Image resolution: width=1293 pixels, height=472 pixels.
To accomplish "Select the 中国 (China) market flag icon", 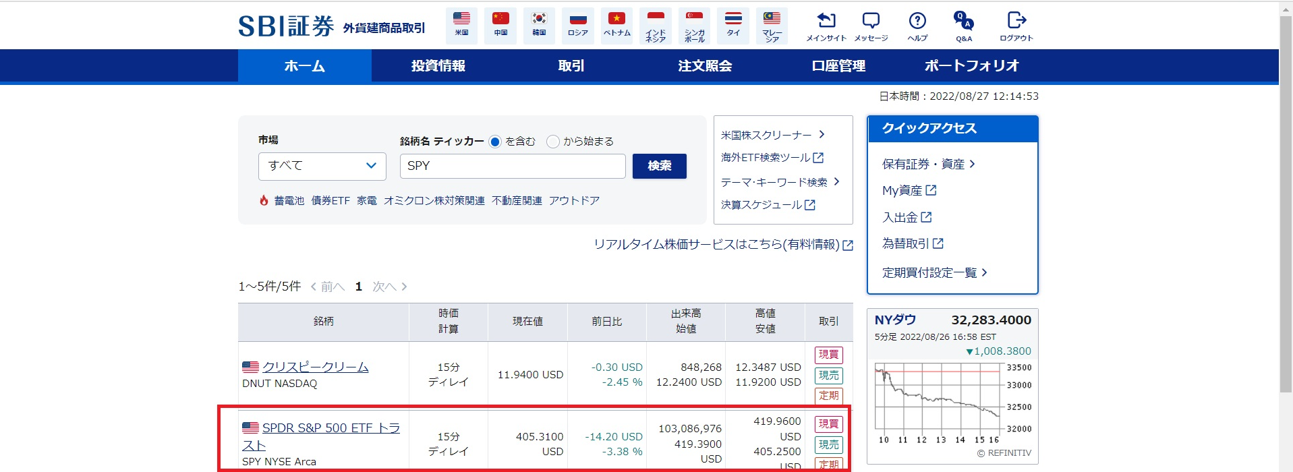I will coord(500,26).
